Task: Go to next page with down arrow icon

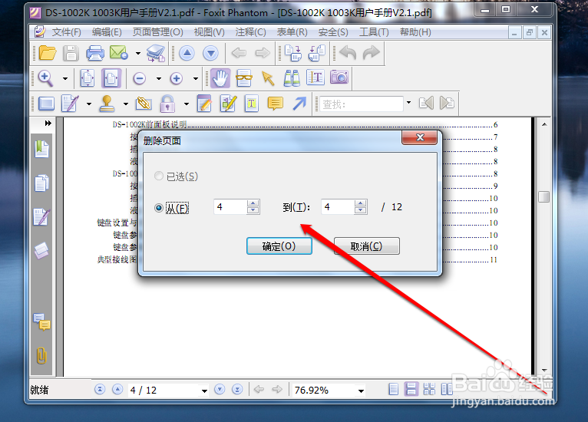Action: coord(211,53)
